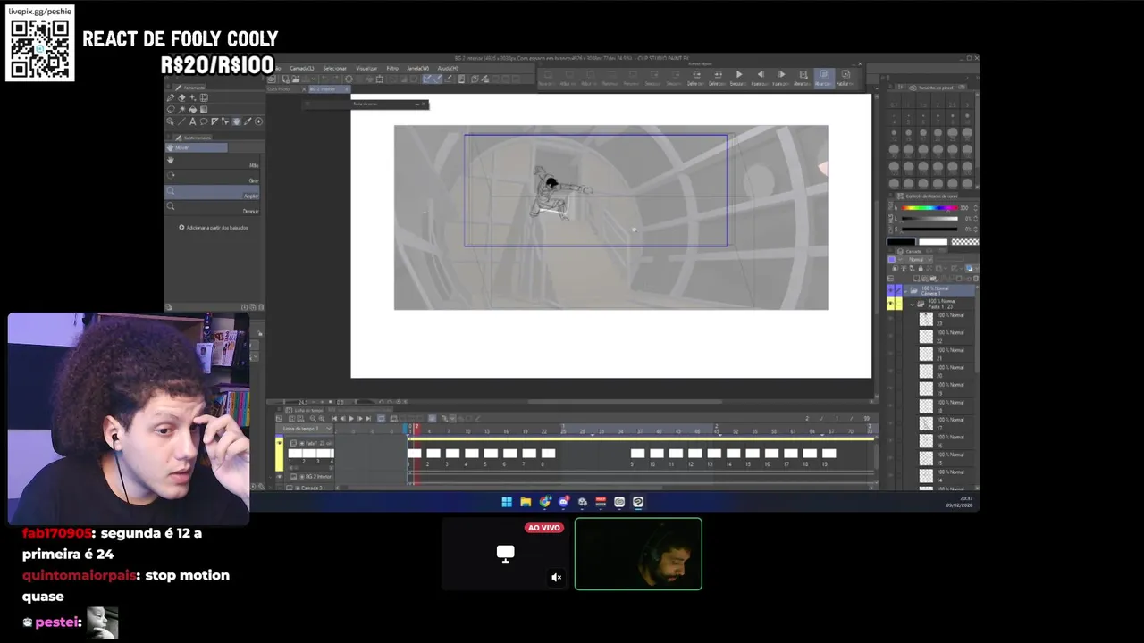Toggle visibility of BG 2 Interior track
The height and width of the screenshot is (643, 1144).
click(279, 477)
